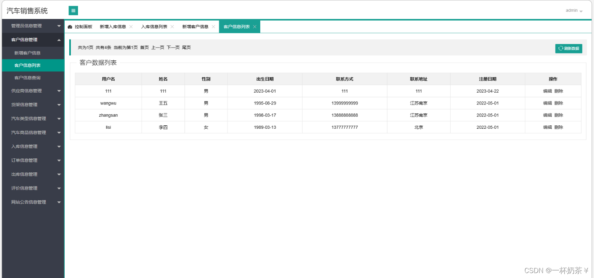Click phone number 13888888888
Screen dimensions: 594x278
pos(345,115)
